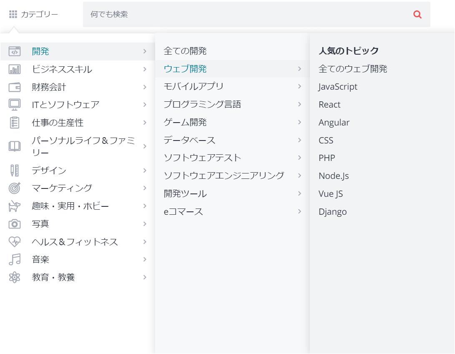Expand the ビジネススキル chevron arrow

[145, 69]
